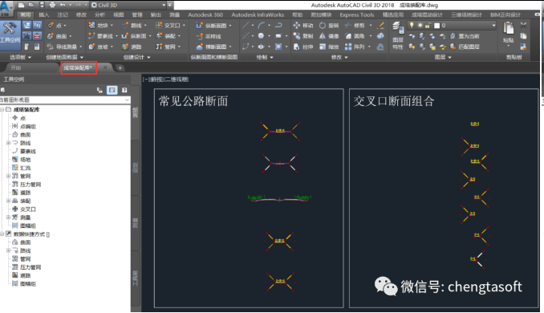Click 匹配图层 Match Layer button
The width and height of the screenshot is (544, 313).
465,47
